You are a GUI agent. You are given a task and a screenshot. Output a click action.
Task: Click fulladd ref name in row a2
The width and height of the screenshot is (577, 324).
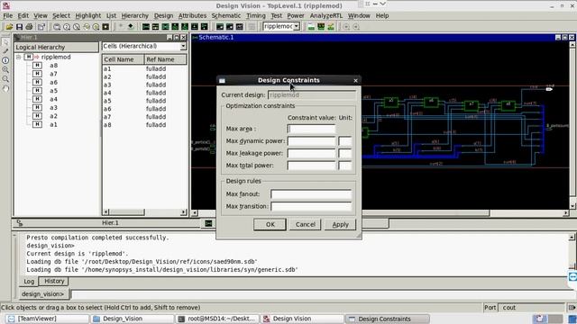pyautogui.click(x=156, y=76)
